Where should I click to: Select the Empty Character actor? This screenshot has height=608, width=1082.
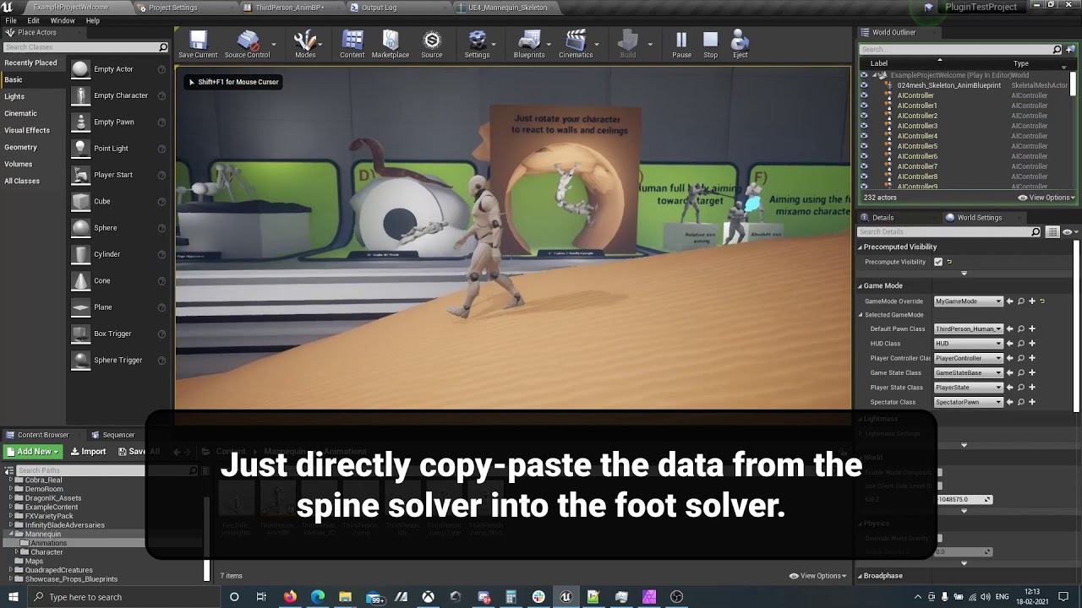pyautogui.click(x=118, y=95)
